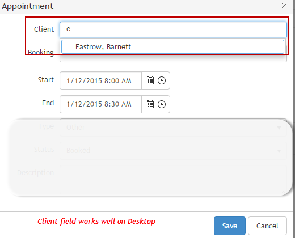Screen dimensions: 295x238
Task: Click the Type dropdown arrow
Action: pos(279,128)
